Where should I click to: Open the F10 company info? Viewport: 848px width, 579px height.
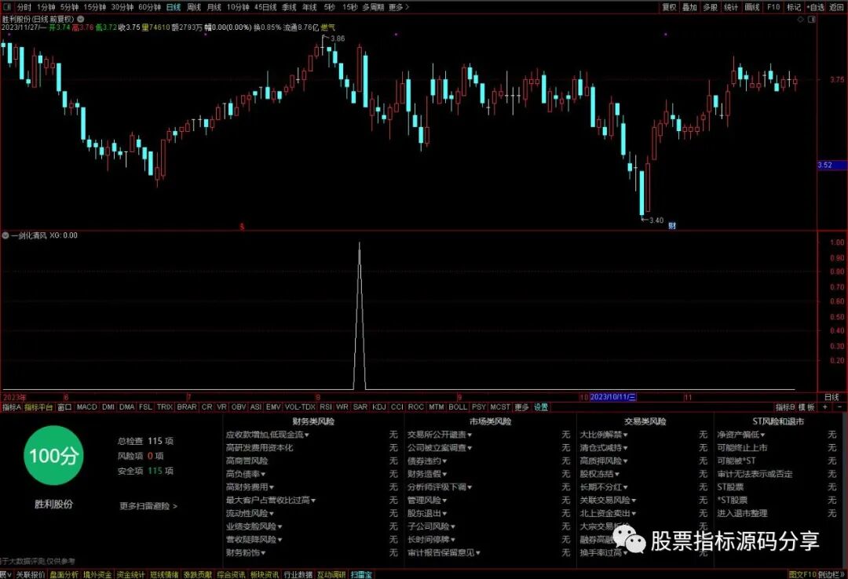point(773,7)
